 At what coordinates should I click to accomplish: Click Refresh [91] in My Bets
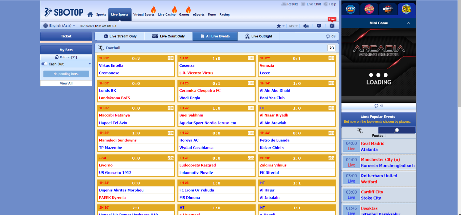[66, 57]
